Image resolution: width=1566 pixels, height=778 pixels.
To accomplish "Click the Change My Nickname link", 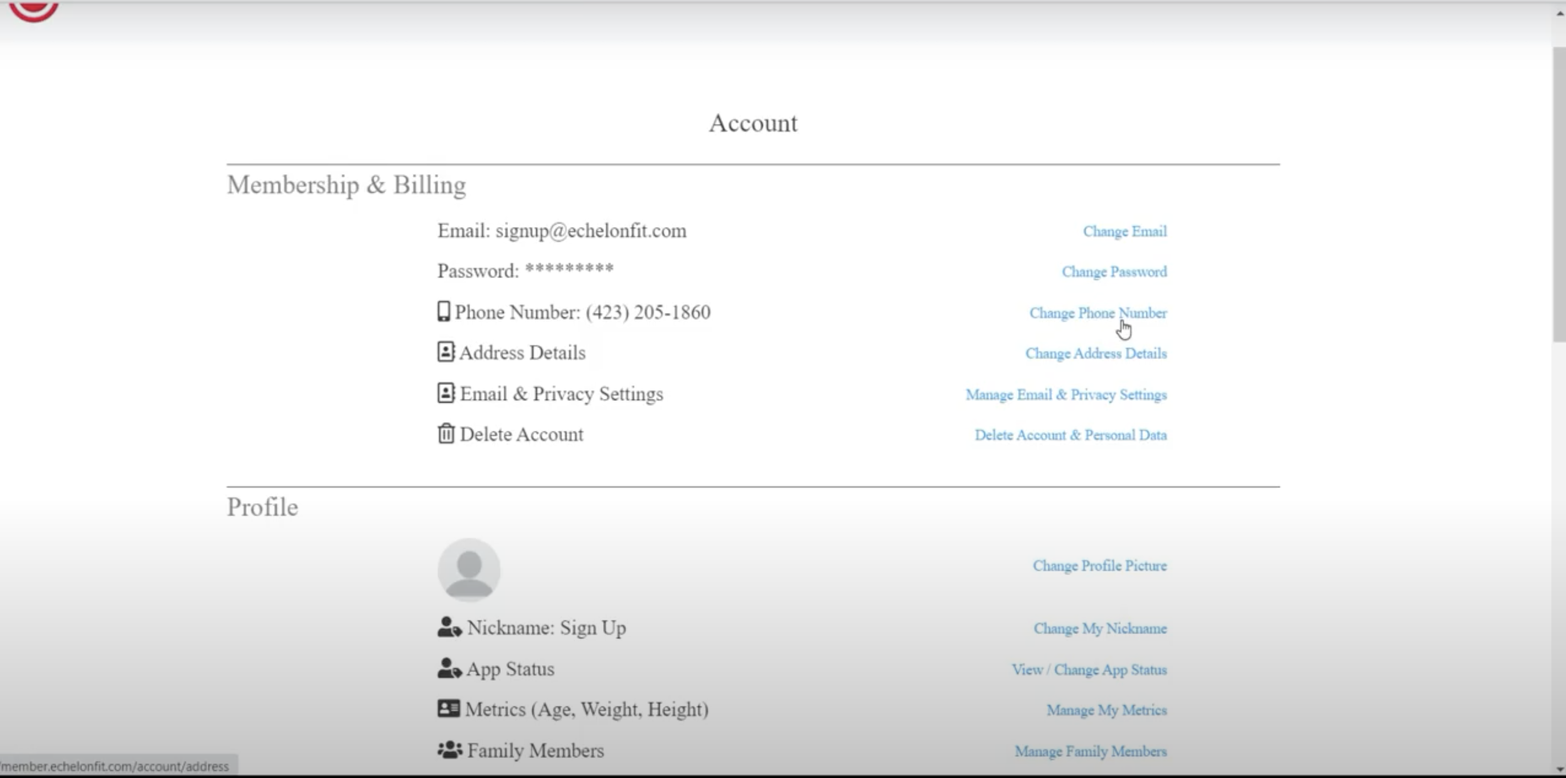I will 1101,629.
